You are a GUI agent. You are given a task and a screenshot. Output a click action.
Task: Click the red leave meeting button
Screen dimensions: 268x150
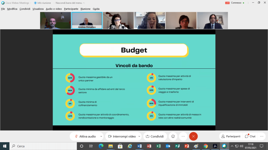coord(193,136)
